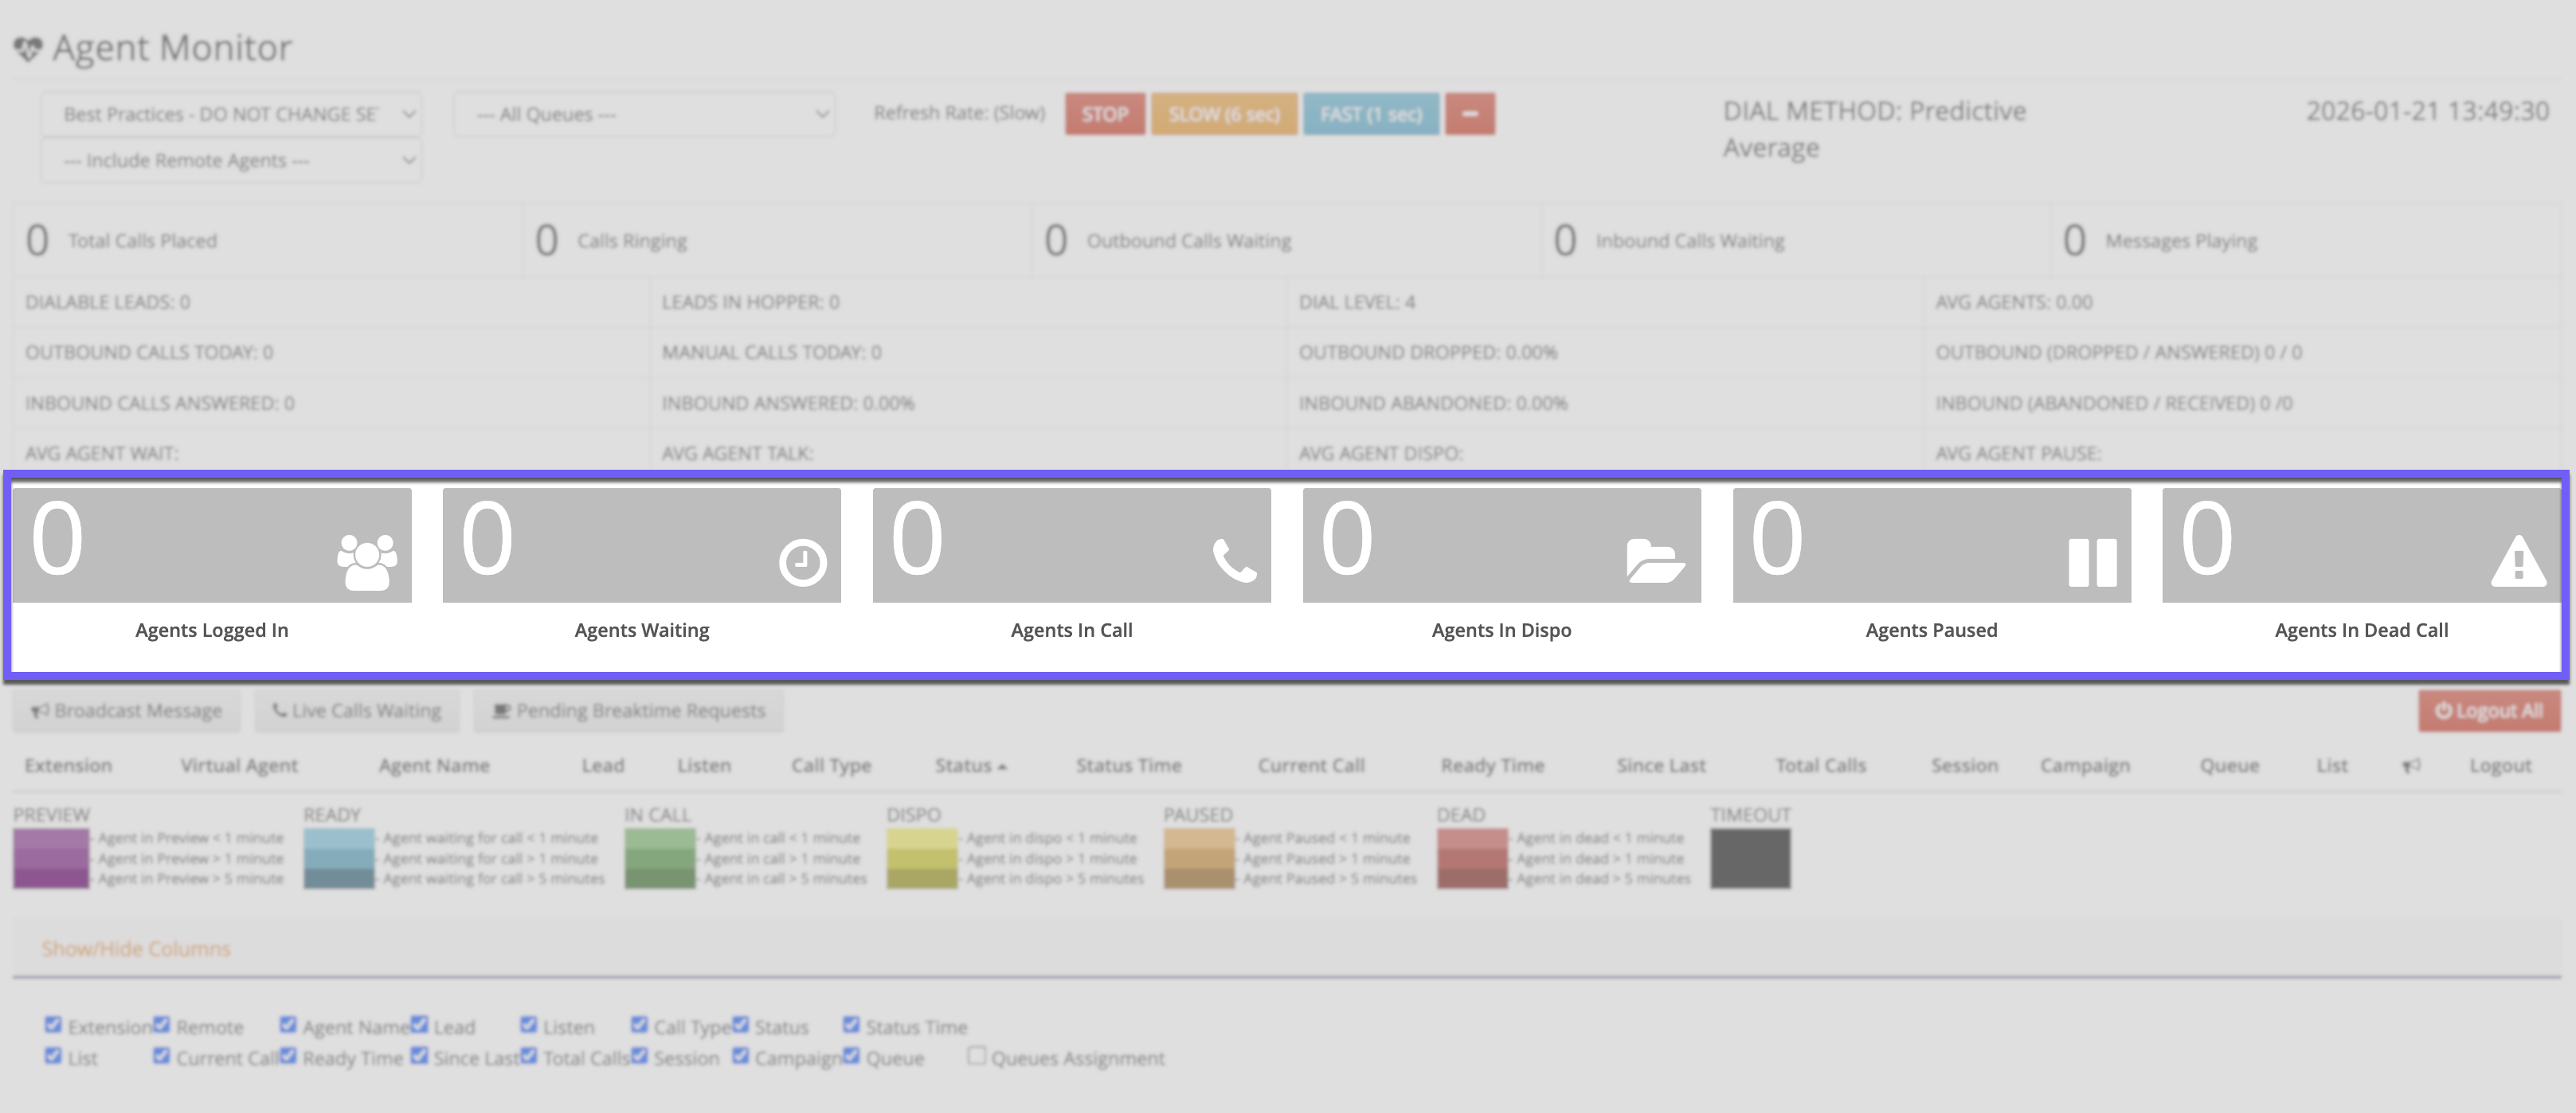Click the Agents Waiting clock icon
The image size is (2576, 1113).
click(x=802, y=563)
